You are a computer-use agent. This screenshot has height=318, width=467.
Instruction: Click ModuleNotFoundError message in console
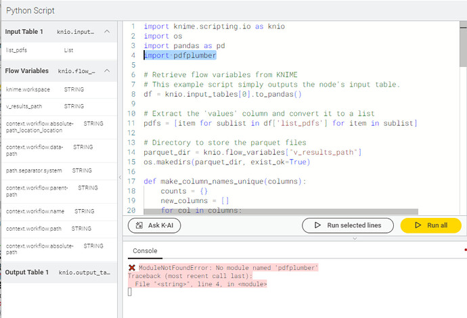click(x=229, y=268)
